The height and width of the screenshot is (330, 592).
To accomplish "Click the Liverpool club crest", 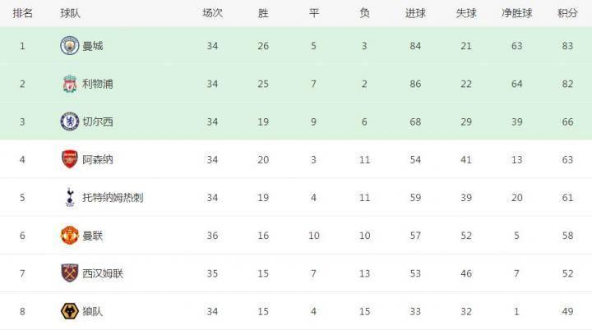I will [x=69, y=84].
